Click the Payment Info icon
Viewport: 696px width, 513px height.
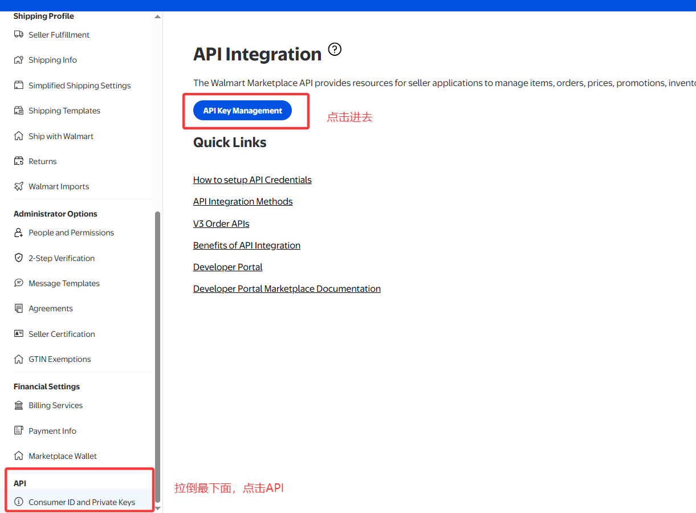pyautogui.click(x=19, y=431)
